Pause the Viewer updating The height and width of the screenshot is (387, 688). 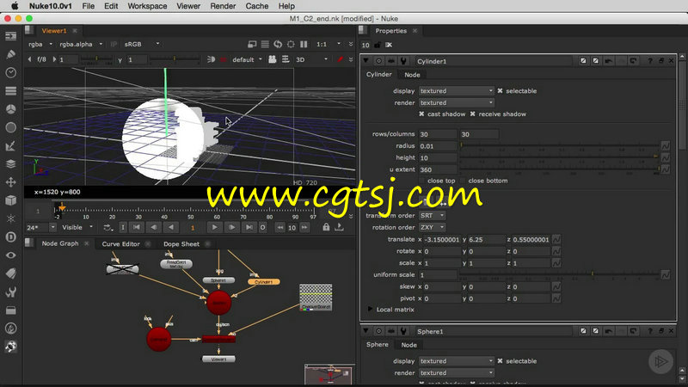pyautogui.click(x=304, y=45)
